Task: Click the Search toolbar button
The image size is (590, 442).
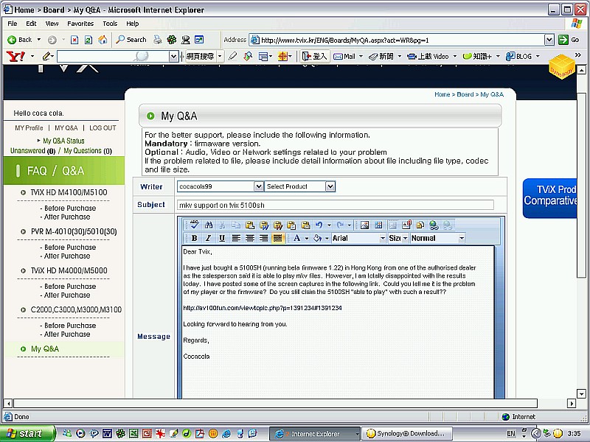Action: pyautogui.click(x=131, y=40)
